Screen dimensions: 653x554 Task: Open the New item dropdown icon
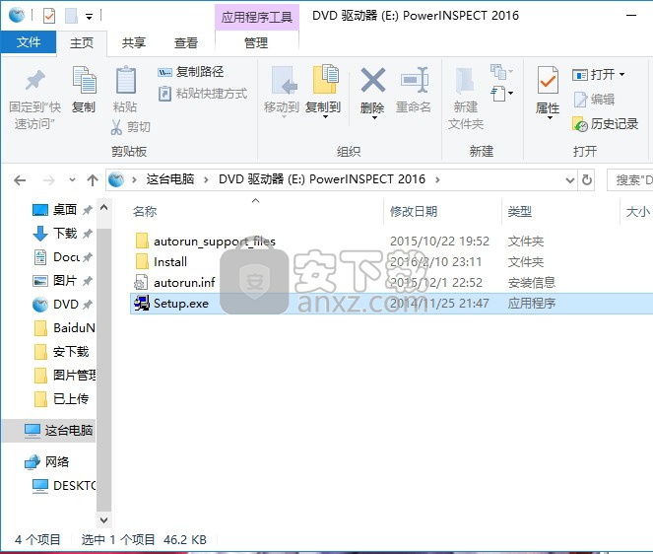(501, 72)
